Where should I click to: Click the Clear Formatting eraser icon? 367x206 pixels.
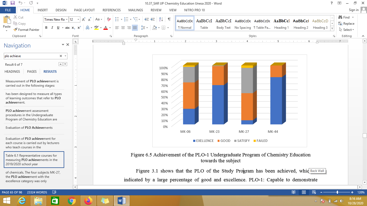(x=109, y=19)
